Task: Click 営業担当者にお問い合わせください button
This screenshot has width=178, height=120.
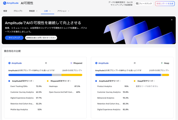Action: tap(41, 38)
